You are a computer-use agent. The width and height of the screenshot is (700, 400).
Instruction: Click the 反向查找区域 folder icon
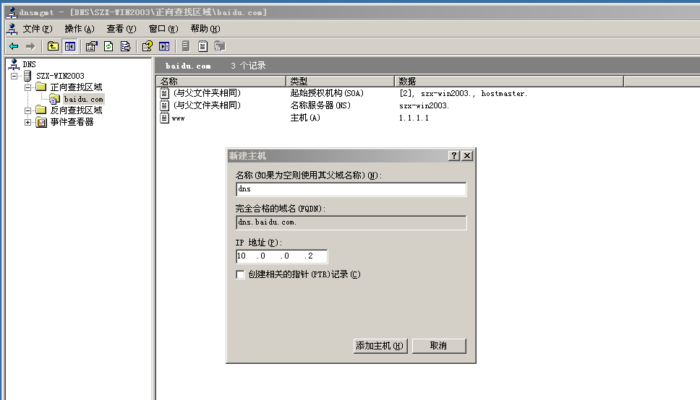(41, 110)
